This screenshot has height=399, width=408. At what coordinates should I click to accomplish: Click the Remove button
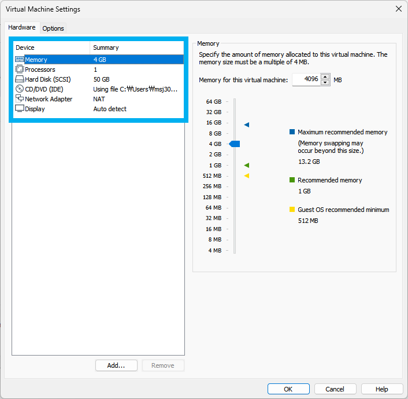tap(163, 365)
